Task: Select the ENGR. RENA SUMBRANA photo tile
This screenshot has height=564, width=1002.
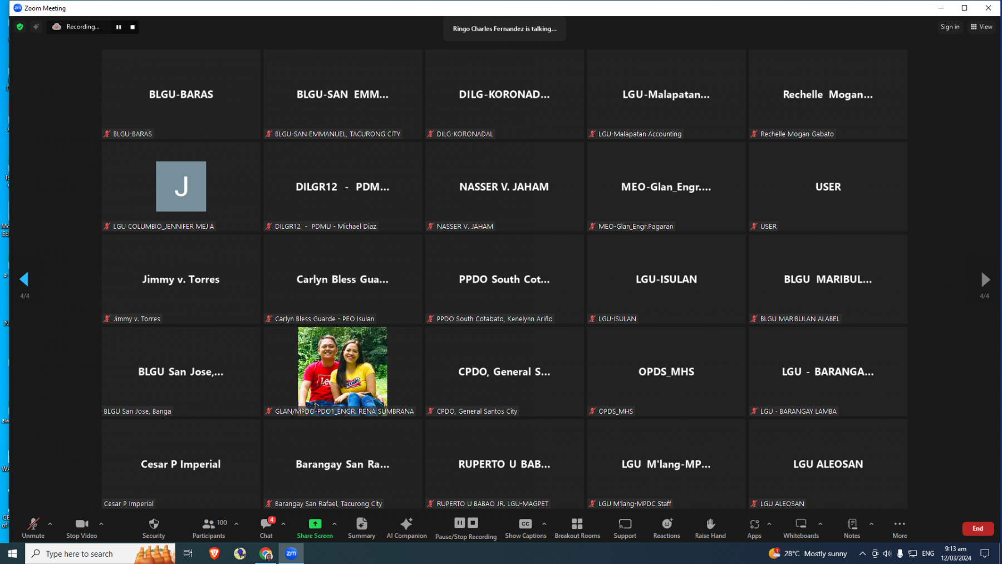Action: click(342, 371)
